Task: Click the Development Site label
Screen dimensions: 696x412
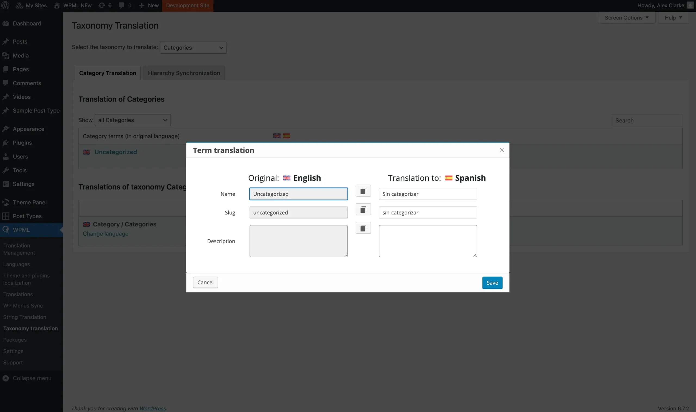Action: point(188,5)
